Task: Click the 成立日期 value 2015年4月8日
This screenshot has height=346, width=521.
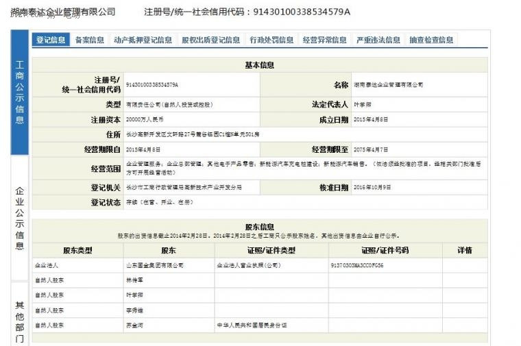Action: pyautogui.click(x=370, y=119)
